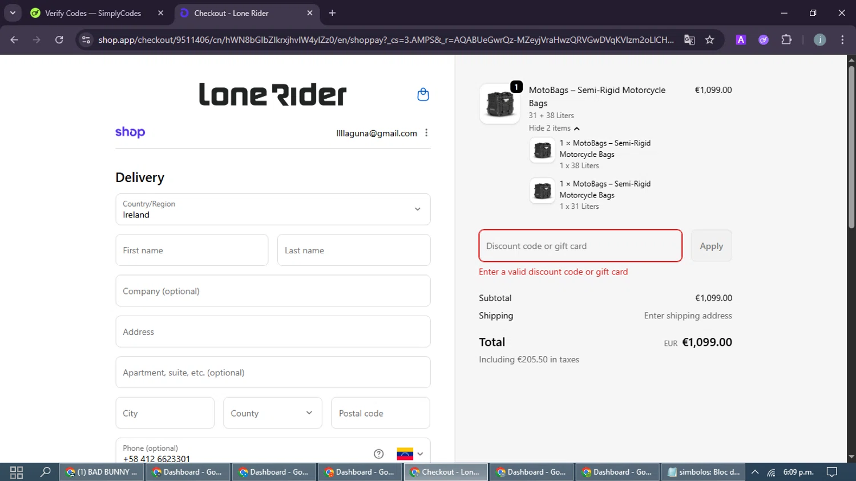This screenshot has height=481, width=856.
Task: Select the Checkout - Lone Rider tab
Action: [231, 13]
